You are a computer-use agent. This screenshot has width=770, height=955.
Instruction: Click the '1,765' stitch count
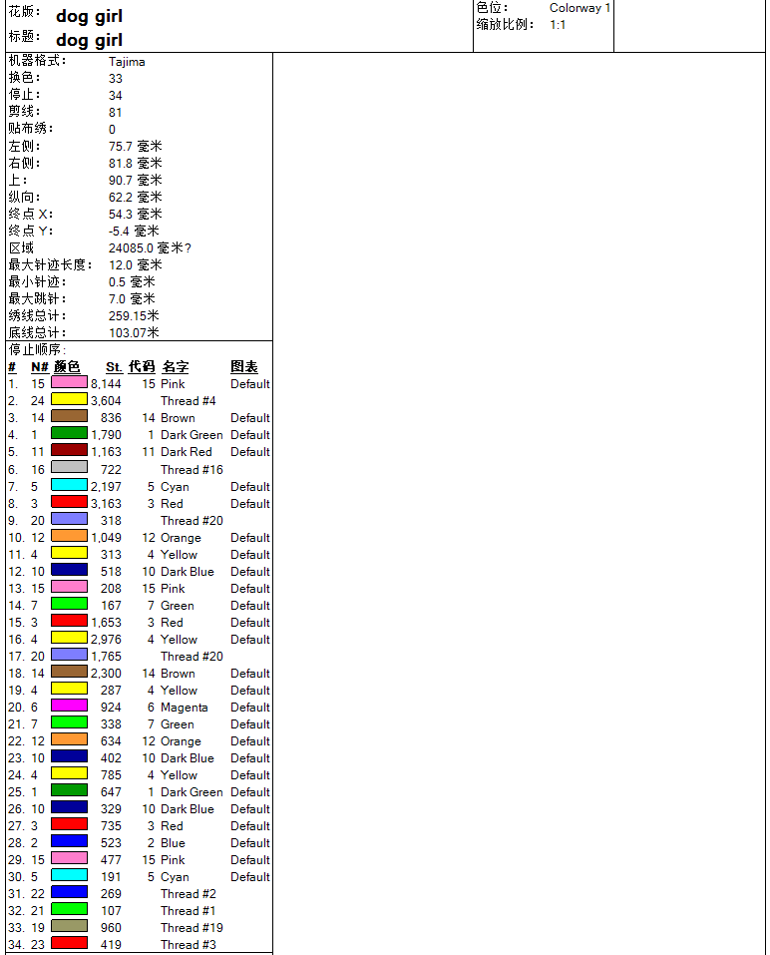[x=106, y=657]
